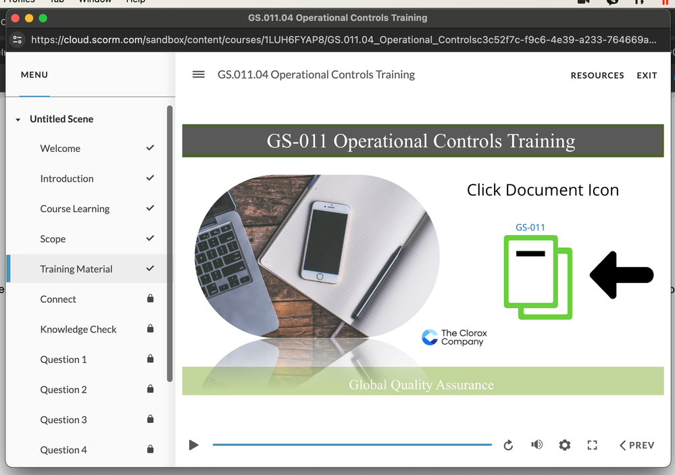Maximize the window with the green button
This screenshot has height=475, width=675.
point(43,18)
